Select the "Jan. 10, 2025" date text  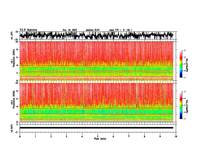[70, 30]
